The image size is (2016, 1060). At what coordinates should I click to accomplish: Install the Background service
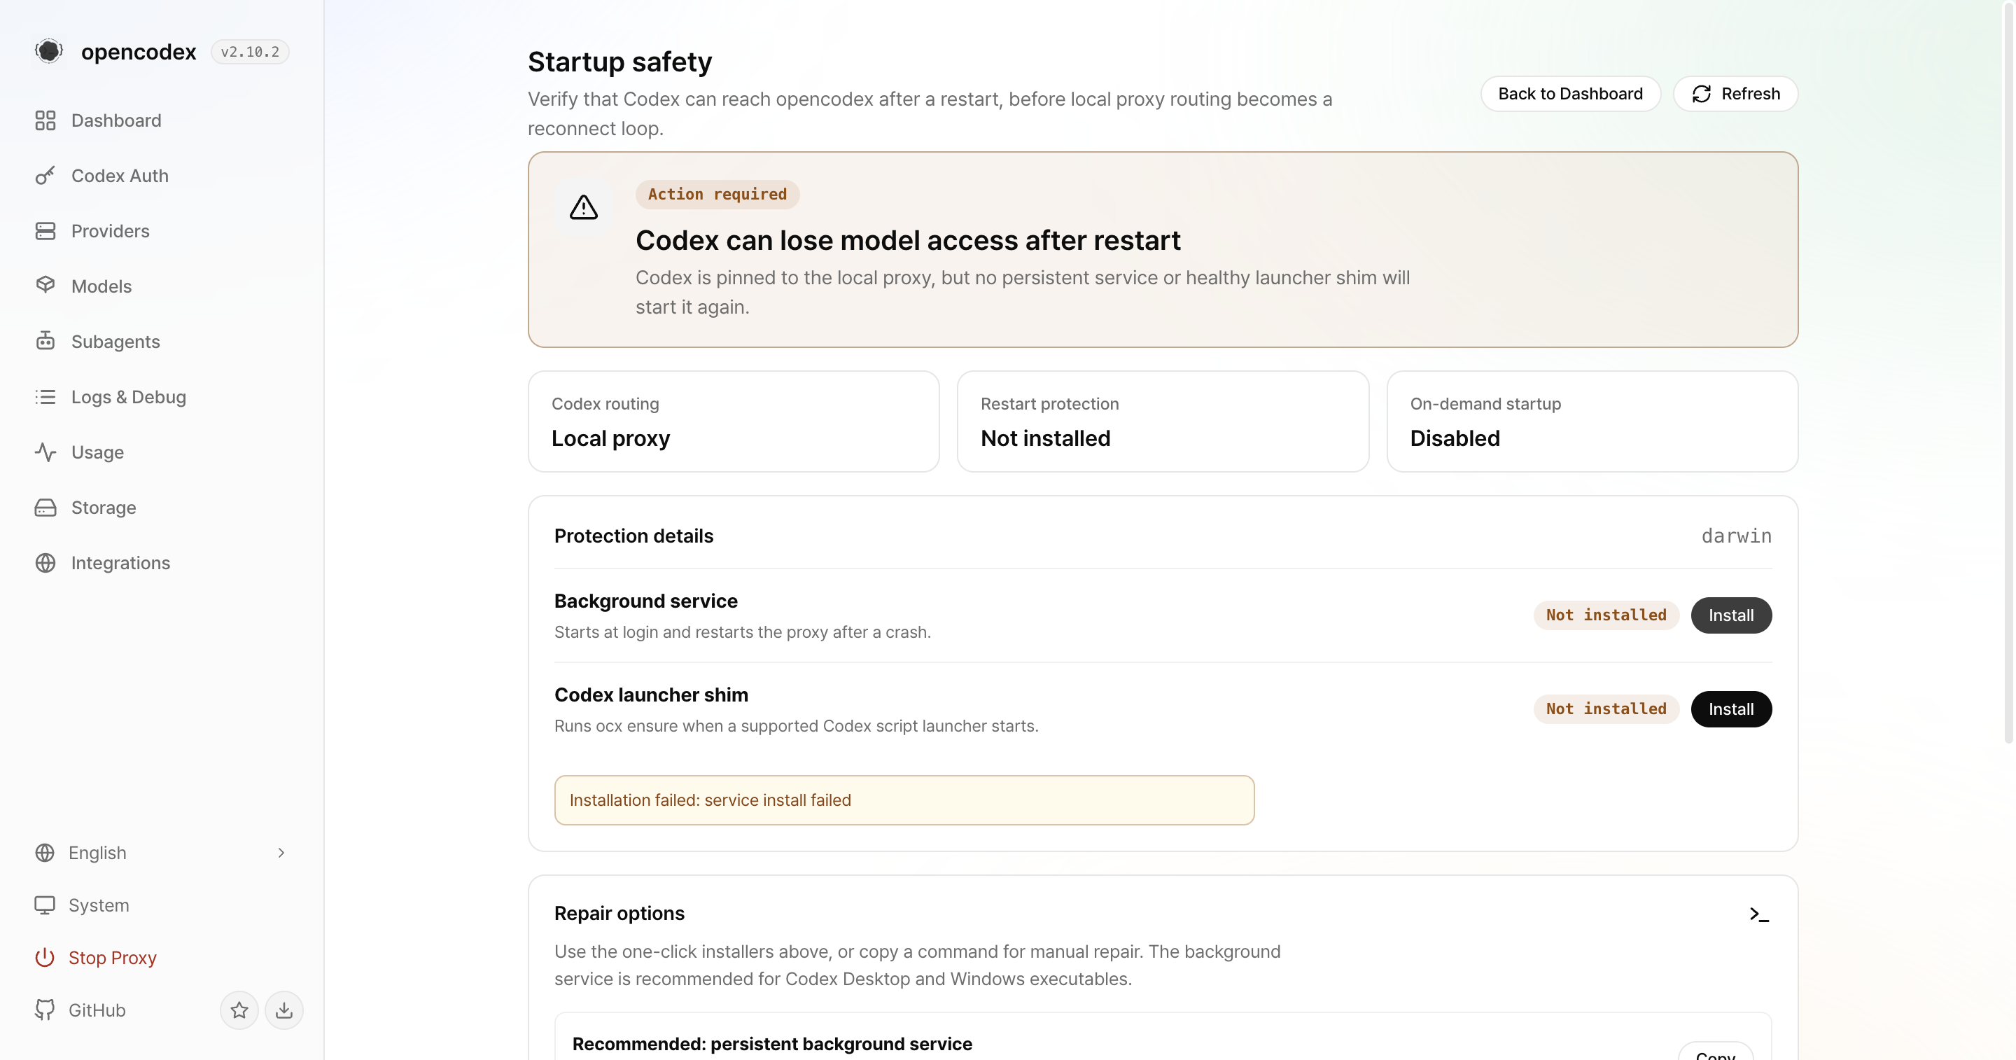[x=1731, y=615]
